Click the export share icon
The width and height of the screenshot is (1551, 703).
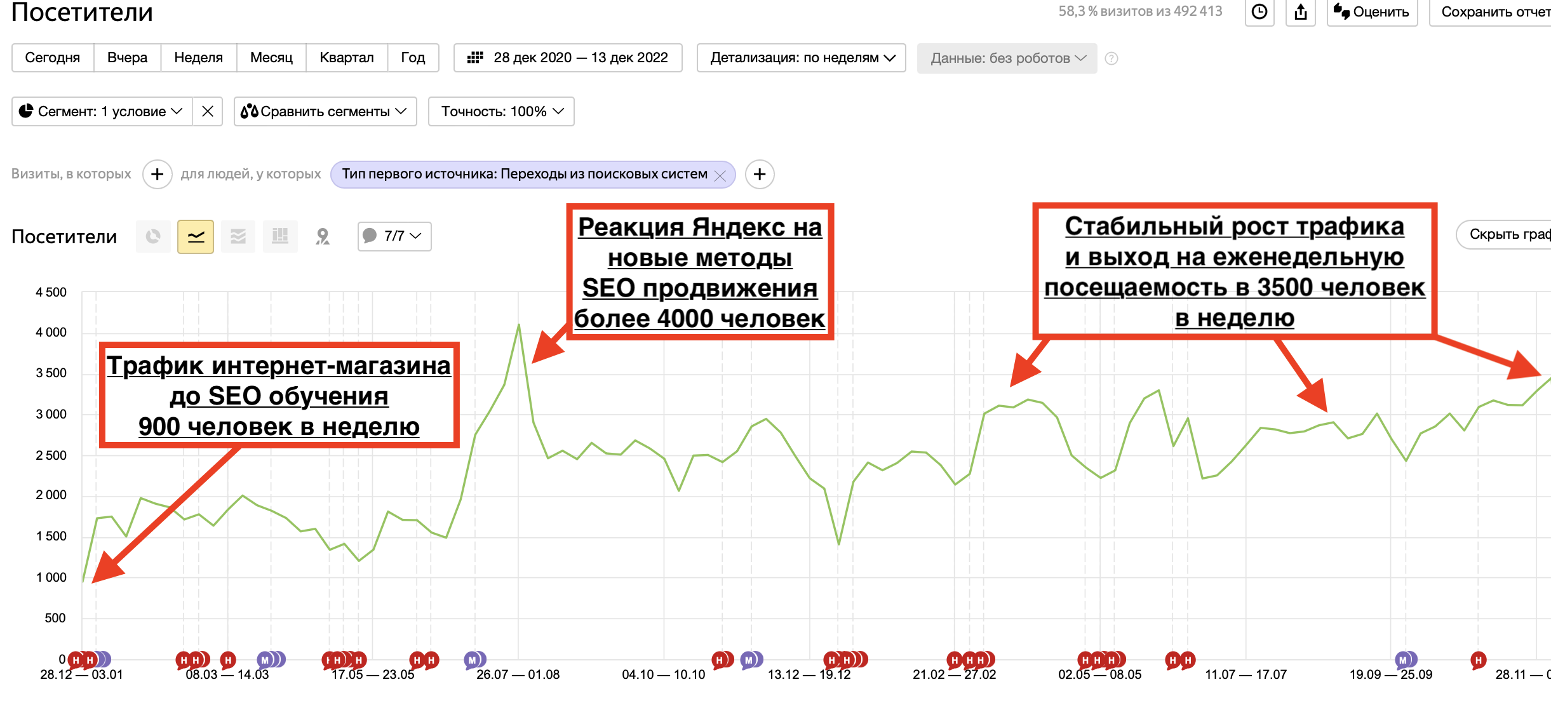[1300, 12]
